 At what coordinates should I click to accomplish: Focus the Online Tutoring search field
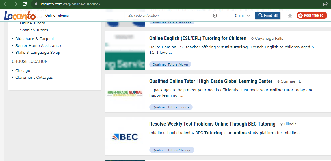pyautogui.click(x=83, y=16)
